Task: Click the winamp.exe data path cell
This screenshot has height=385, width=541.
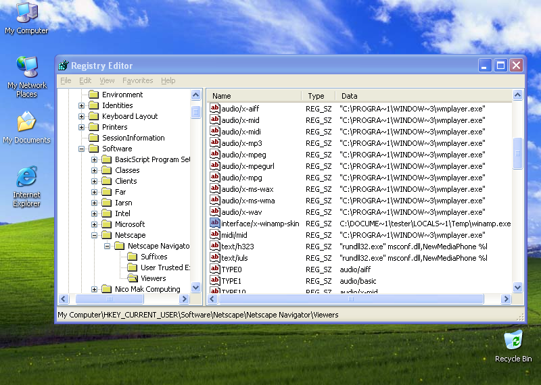Action: coord(425,224)
